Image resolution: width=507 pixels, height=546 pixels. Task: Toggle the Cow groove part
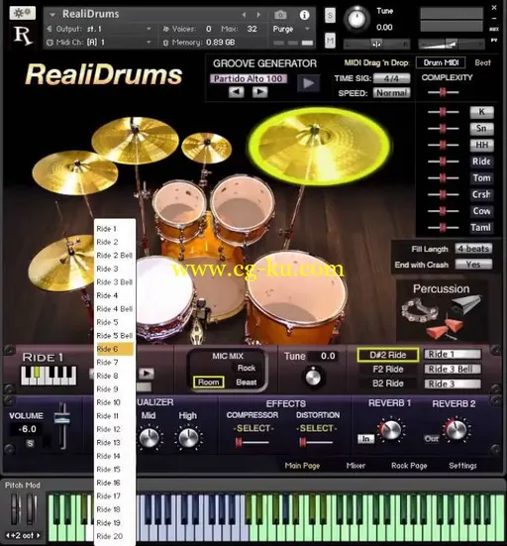tap(481, 211)
